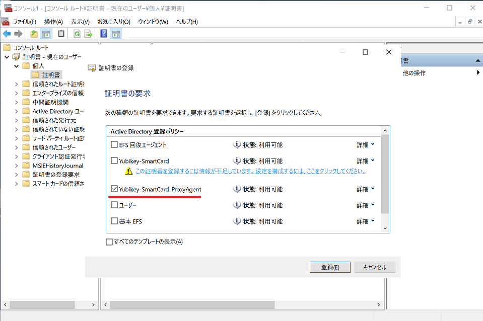
Task: Select MSIEHistoryJournal in the console tree
Action: point(57,166)
